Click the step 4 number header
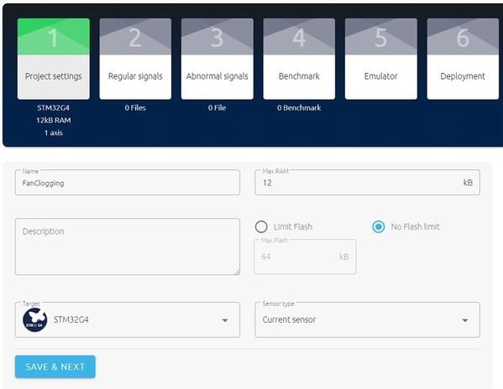The image size is (503, 389). click(299, 37)
